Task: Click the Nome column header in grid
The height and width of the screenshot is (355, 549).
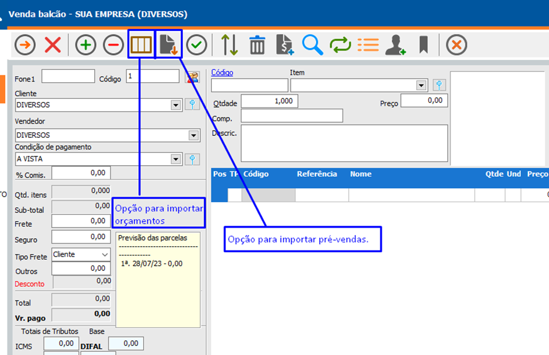Action: coord(361,174)
